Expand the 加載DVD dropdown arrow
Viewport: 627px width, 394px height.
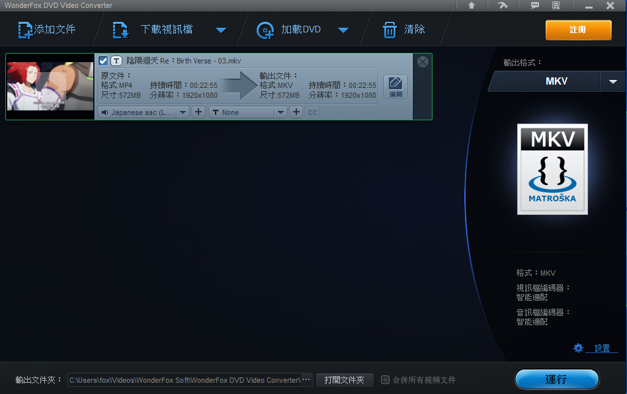[x=343, y=30]
